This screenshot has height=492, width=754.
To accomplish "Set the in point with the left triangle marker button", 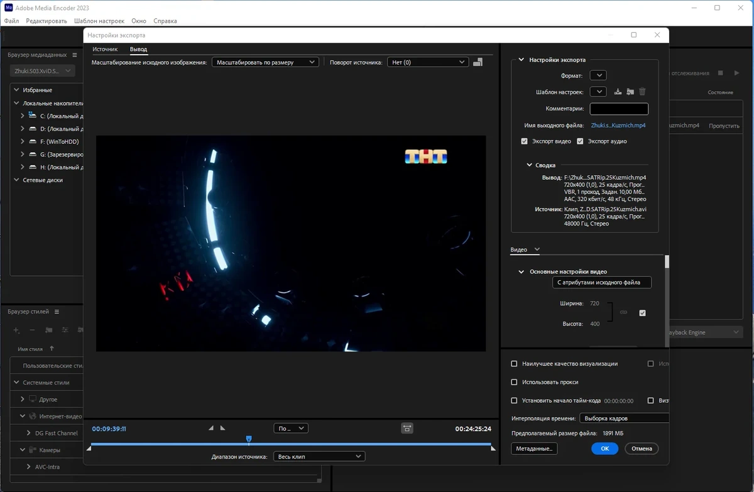I will [x=211, y=428].
